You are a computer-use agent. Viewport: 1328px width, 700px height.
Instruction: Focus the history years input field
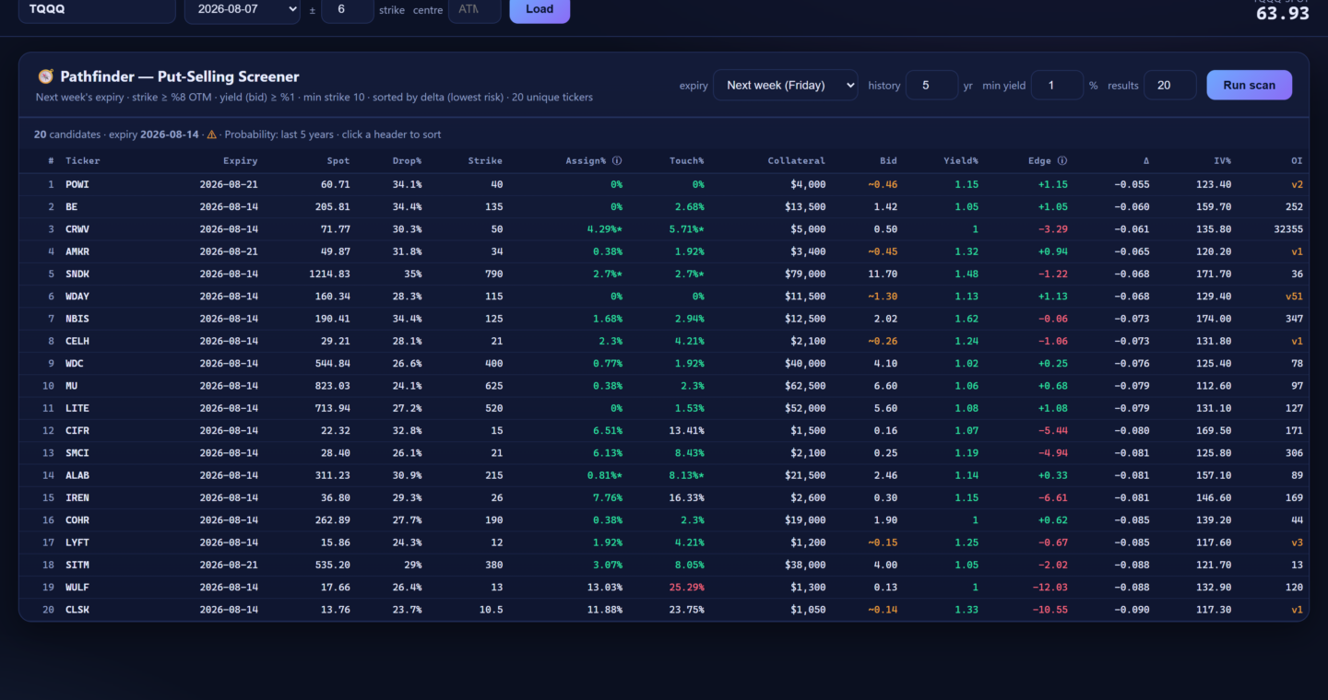tap(931, 85)
